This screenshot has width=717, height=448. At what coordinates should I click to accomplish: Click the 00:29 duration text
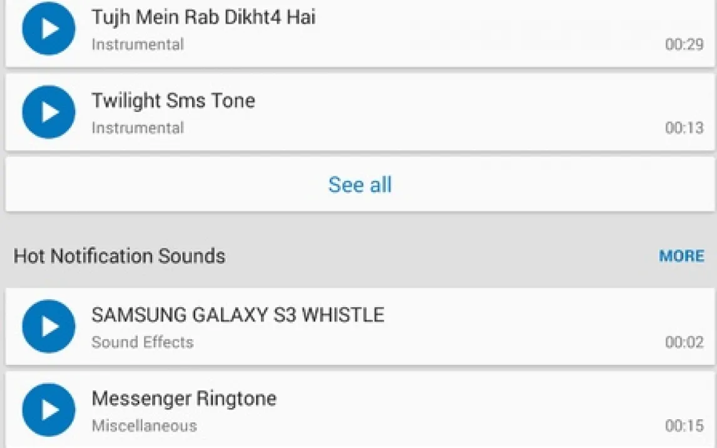684,44
